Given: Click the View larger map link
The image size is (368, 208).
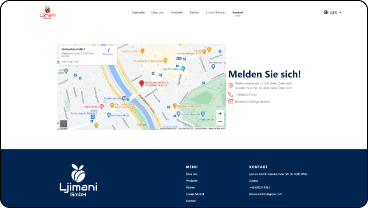Looking at the screenshot, I should point(70,61).
